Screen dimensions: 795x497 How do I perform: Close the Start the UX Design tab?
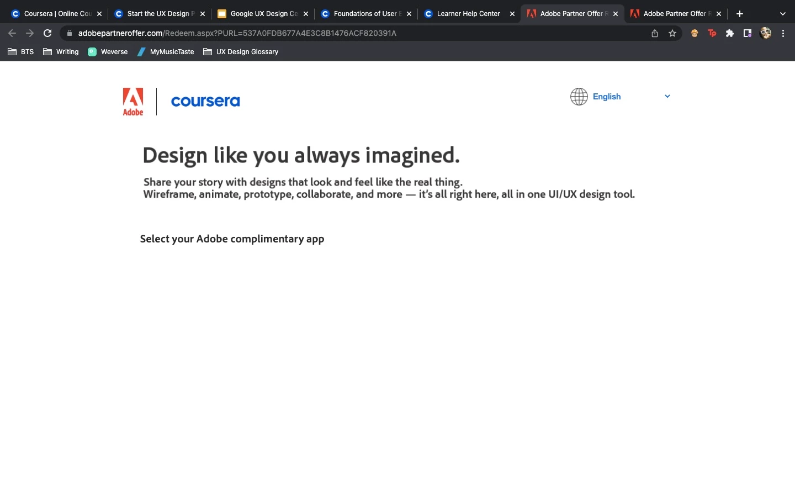pos(203,14)
